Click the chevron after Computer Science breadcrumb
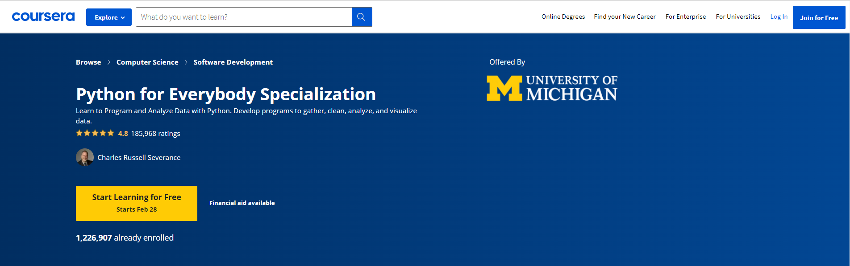850x266 pixels. tap(186, 62)
